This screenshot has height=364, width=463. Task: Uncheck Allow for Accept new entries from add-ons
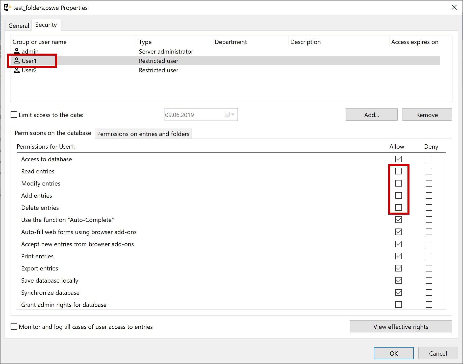tap(399, 244)
